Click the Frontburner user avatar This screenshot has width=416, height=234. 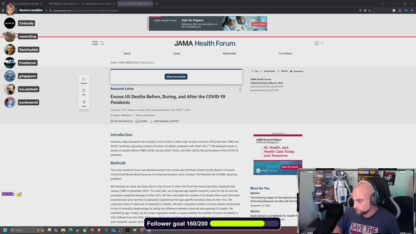(x=10, y=63)
